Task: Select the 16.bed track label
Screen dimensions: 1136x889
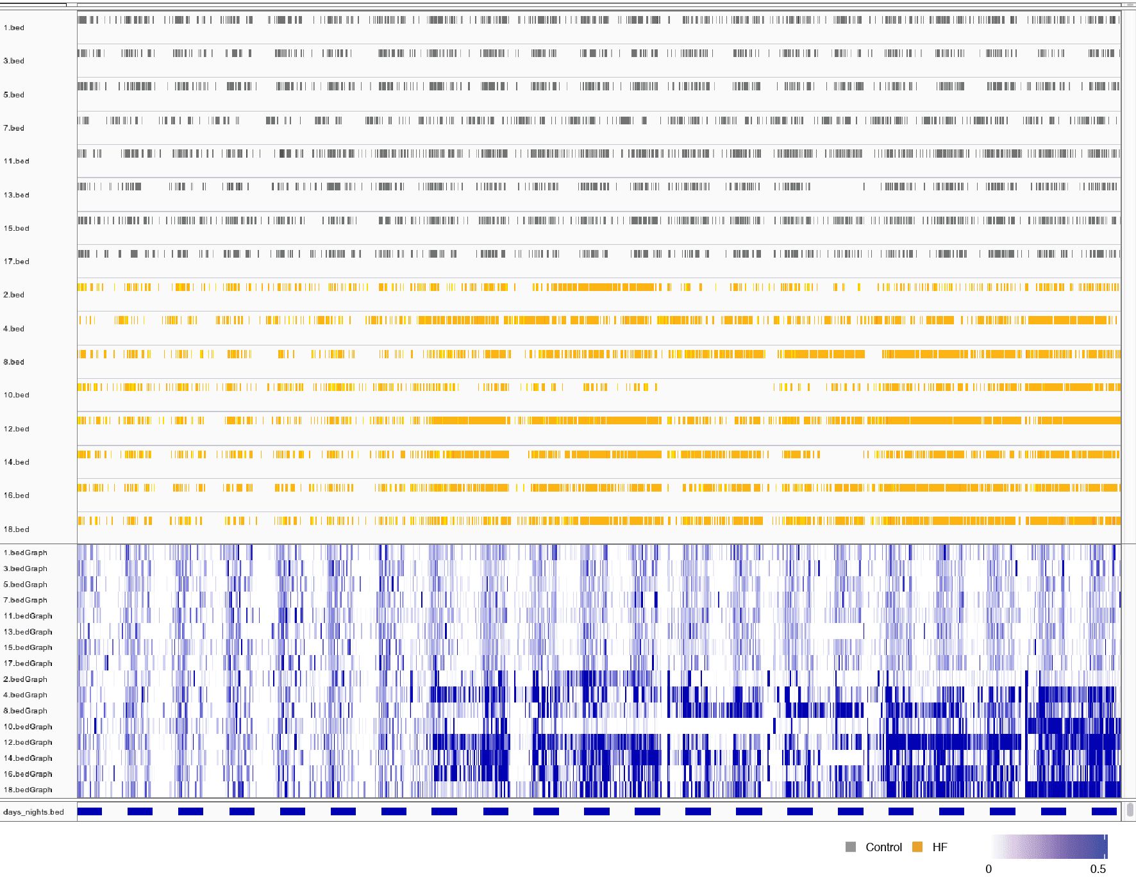Action: pyautogui.click(x=17, y=495)
